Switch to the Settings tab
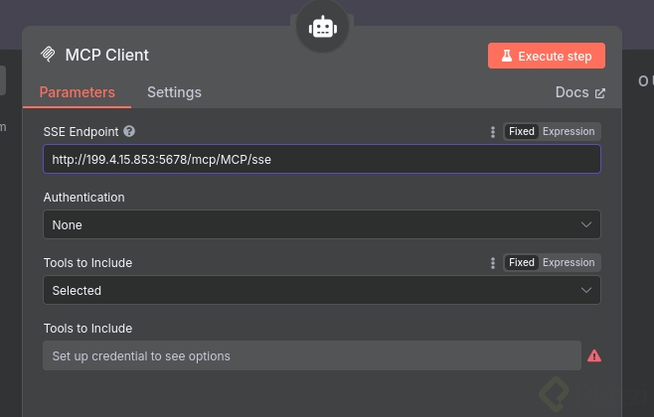 174,92
